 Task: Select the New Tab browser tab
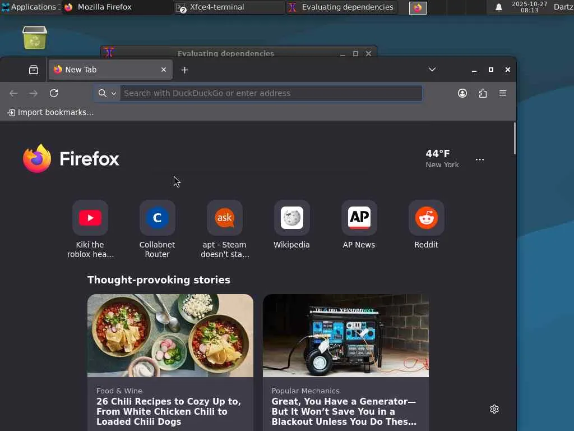(110, 70)
